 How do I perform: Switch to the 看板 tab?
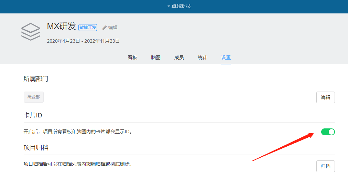tap(132, 57)
